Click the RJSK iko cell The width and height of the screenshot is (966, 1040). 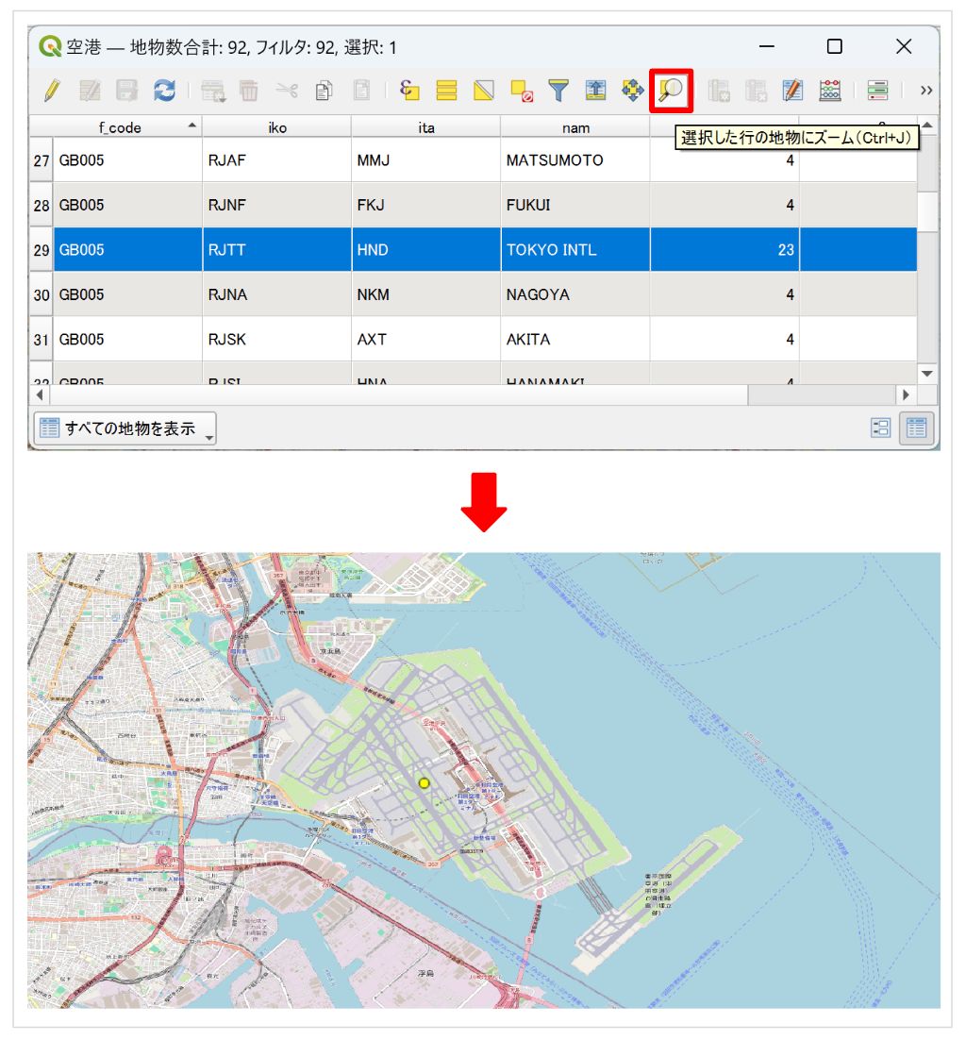point(277,340)
